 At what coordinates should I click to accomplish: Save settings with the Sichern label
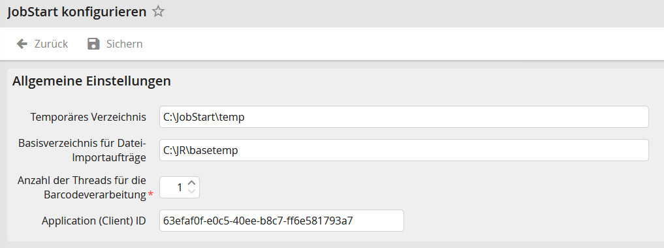click(x=124, y=44)
